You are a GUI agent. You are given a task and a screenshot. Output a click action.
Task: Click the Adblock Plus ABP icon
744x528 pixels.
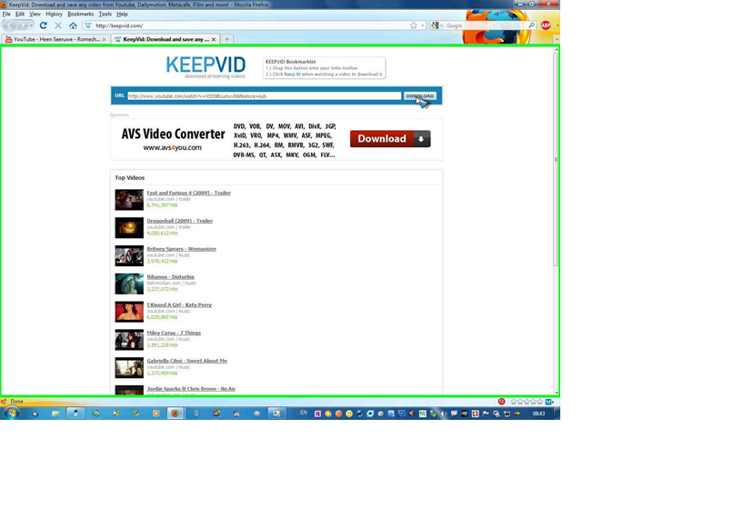pos(546,25)
